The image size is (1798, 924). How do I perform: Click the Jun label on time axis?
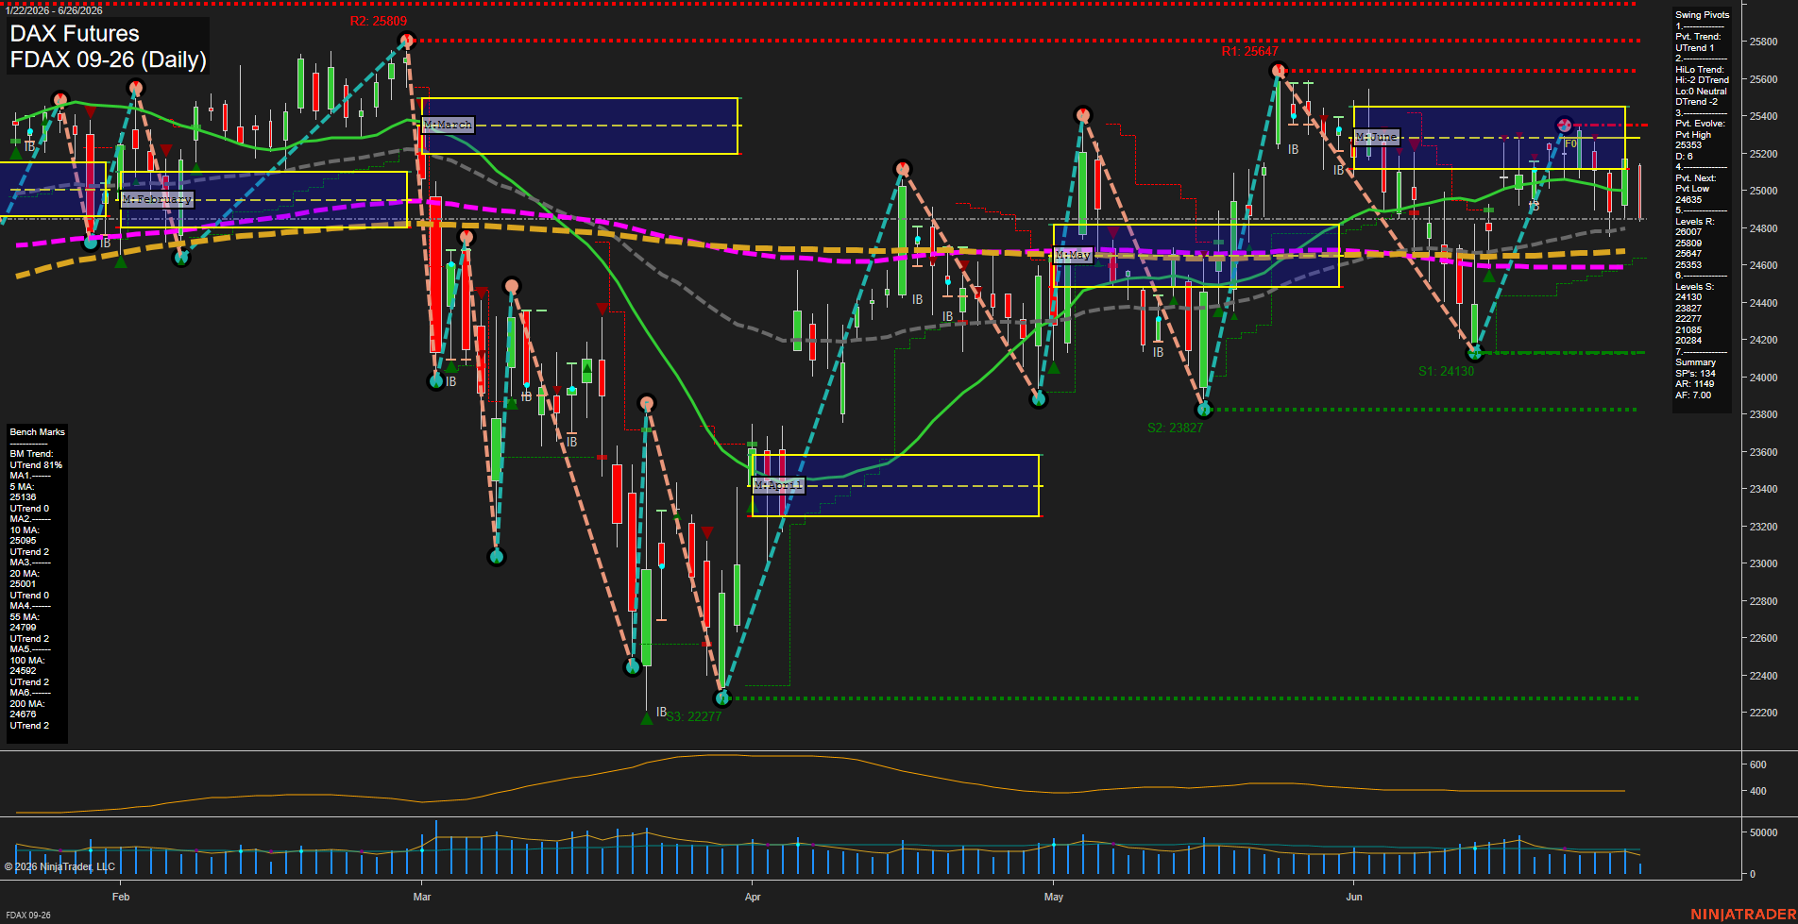(1354, 897)
